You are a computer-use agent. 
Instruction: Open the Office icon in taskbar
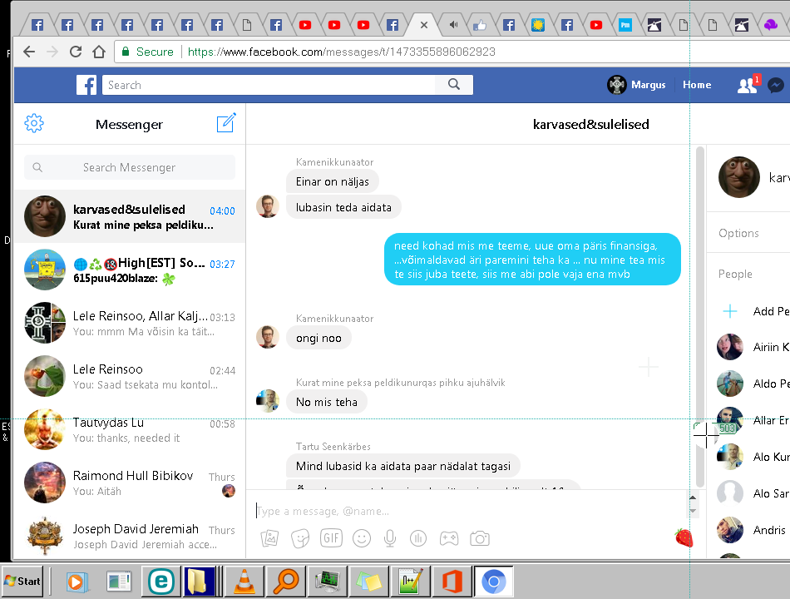pyautogui.click(x=452, y=582)
